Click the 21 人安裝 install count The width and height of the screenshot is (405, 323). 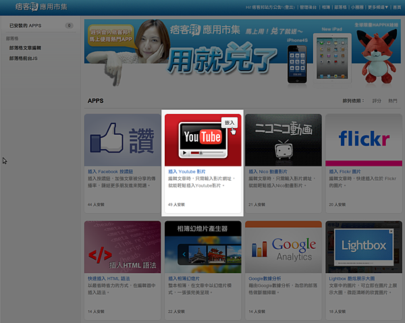coord(256,204)
